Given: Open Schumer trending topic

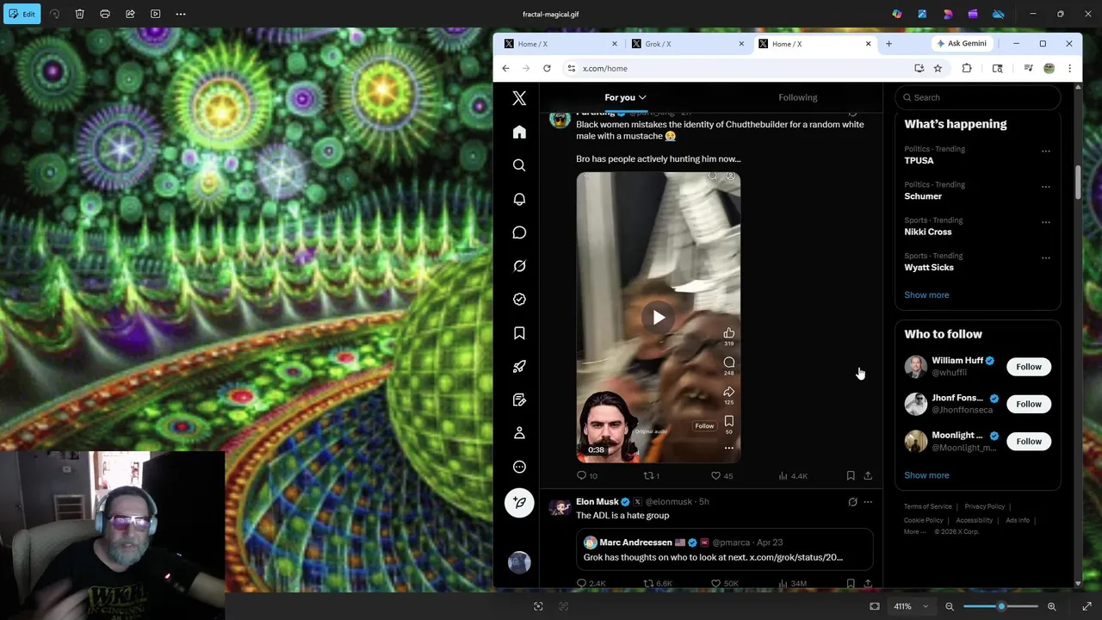Looking at the screenshot, I should click(923, 196).
